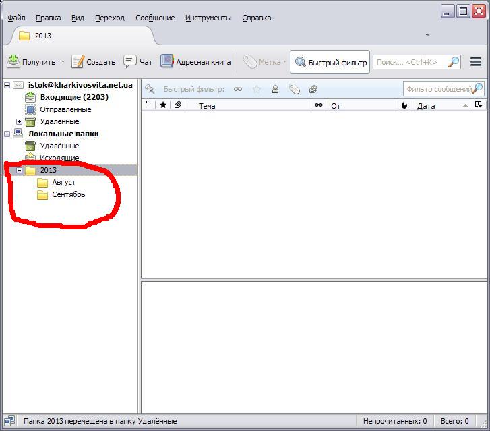
Task: Toggle the starred messages filter
Action: (x=257, y=90)
